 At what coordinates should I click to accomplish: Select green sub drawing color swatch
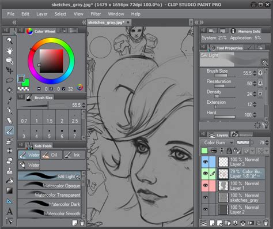[x=26, y=83]
